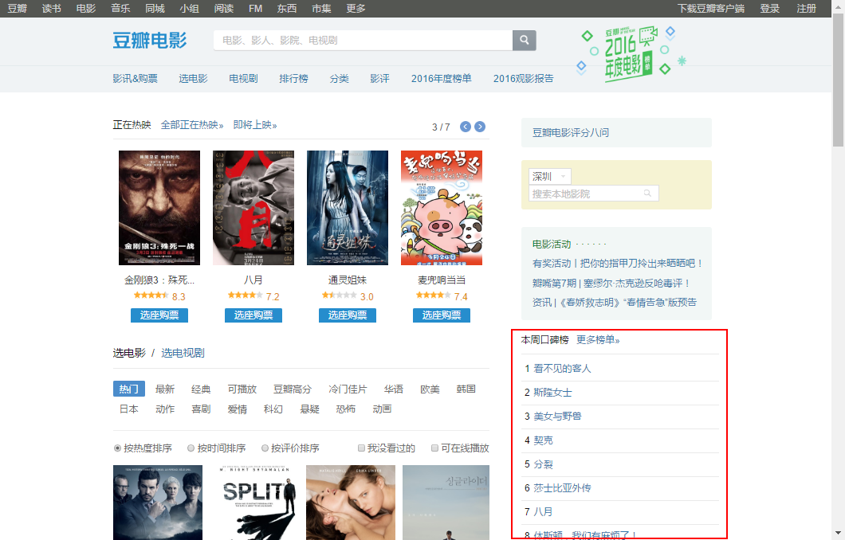
Task: Open 看不见的客人 in weekly ranking
Action: (x=562, y=368)
